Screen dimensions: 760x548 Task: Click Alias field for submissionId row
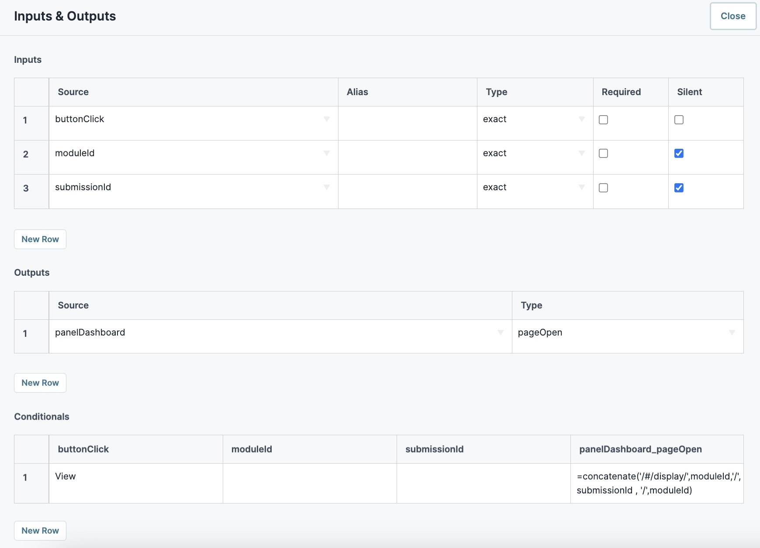pyautogui.click(x=408, y=192)
